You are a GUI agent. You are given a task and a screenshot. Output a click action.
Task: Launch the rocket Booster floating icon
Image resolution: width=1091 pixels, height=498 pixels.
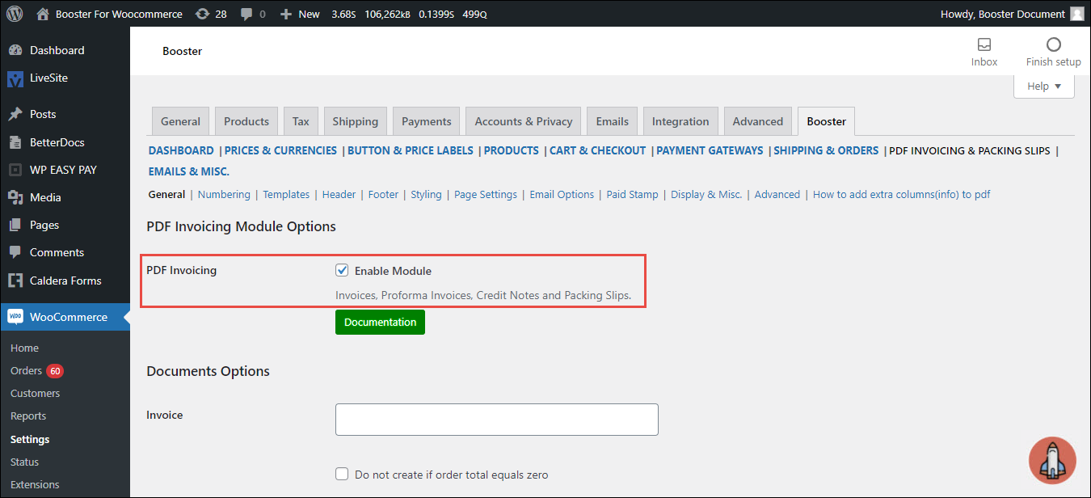[1052, 461]
